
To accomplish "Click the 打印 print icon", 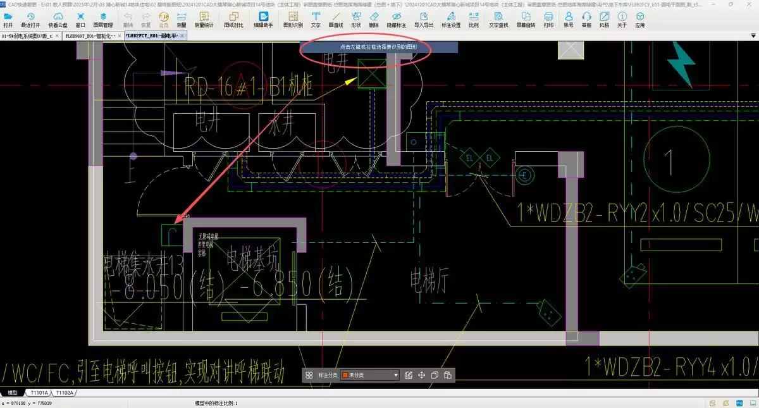I will point(549,20).
